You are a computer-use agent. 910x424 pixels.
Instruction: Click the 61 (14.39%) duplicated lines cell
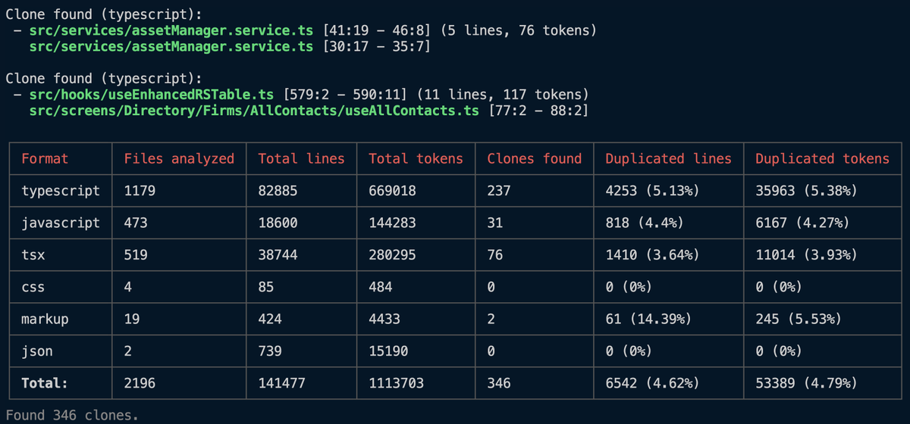[648, 319]
